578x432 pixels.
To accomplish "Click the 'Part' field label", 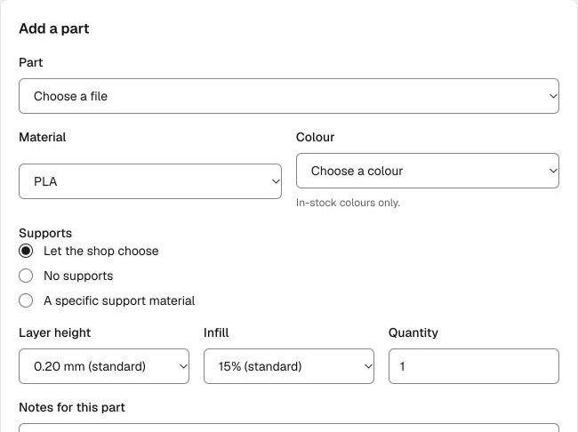I will tap(30, 62).
